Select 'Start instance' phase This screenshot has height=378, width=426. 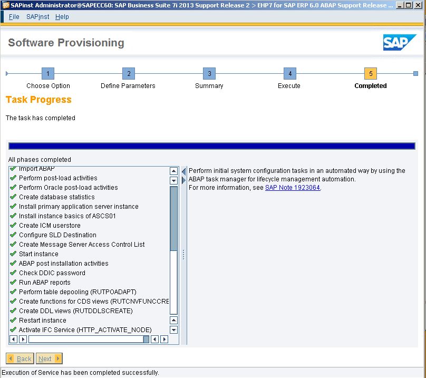click(x=38, y=254)
